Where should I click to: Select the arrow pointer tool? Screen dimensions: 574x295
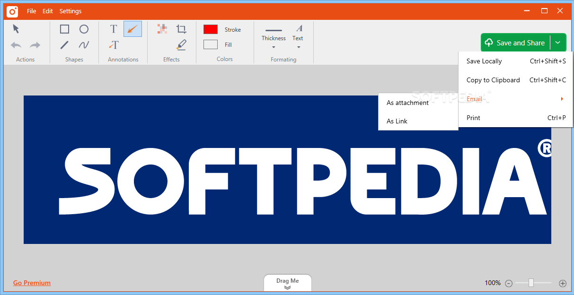click(x=16, y=29)
